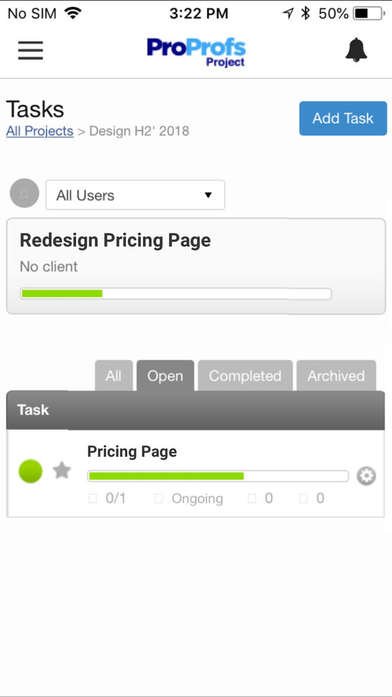Open Pricing Page task settings gear
The image size is (392, 697).
click(366, 476)
